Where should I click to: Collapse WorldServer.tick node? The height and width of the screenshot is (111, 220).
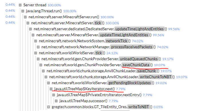tap(36, 53)
